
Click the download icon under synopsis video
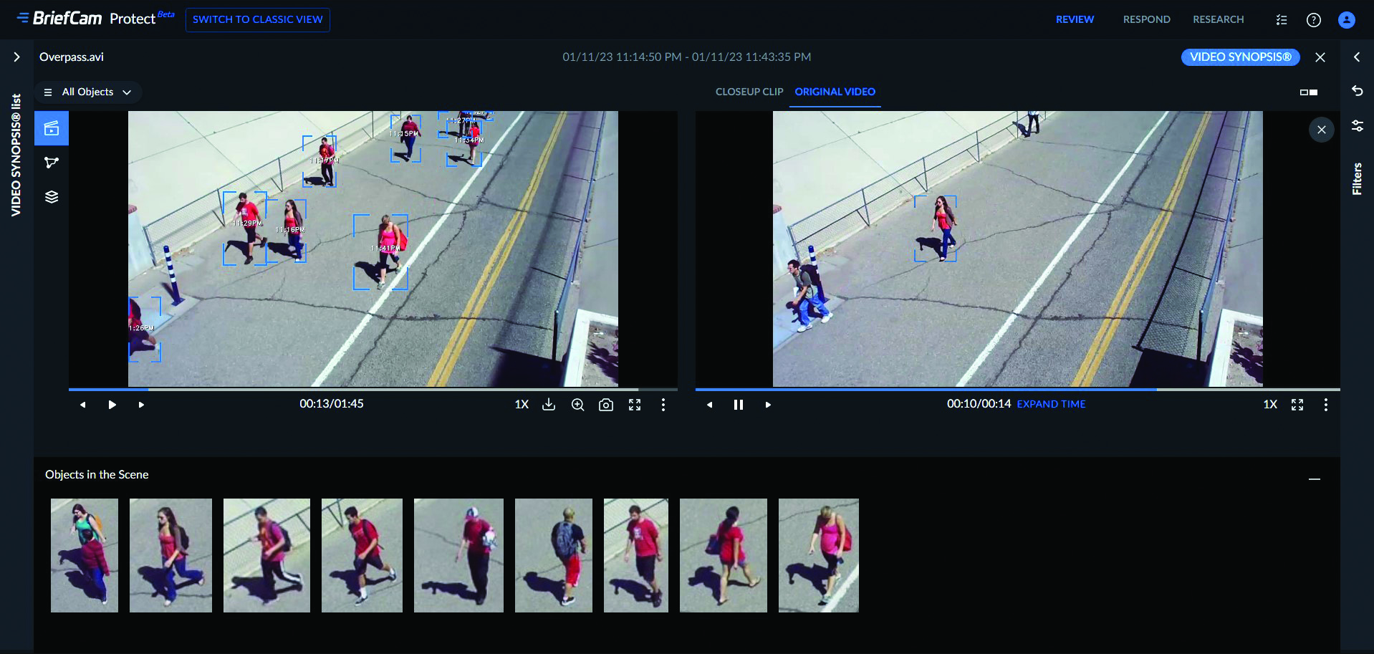(549, 405)
